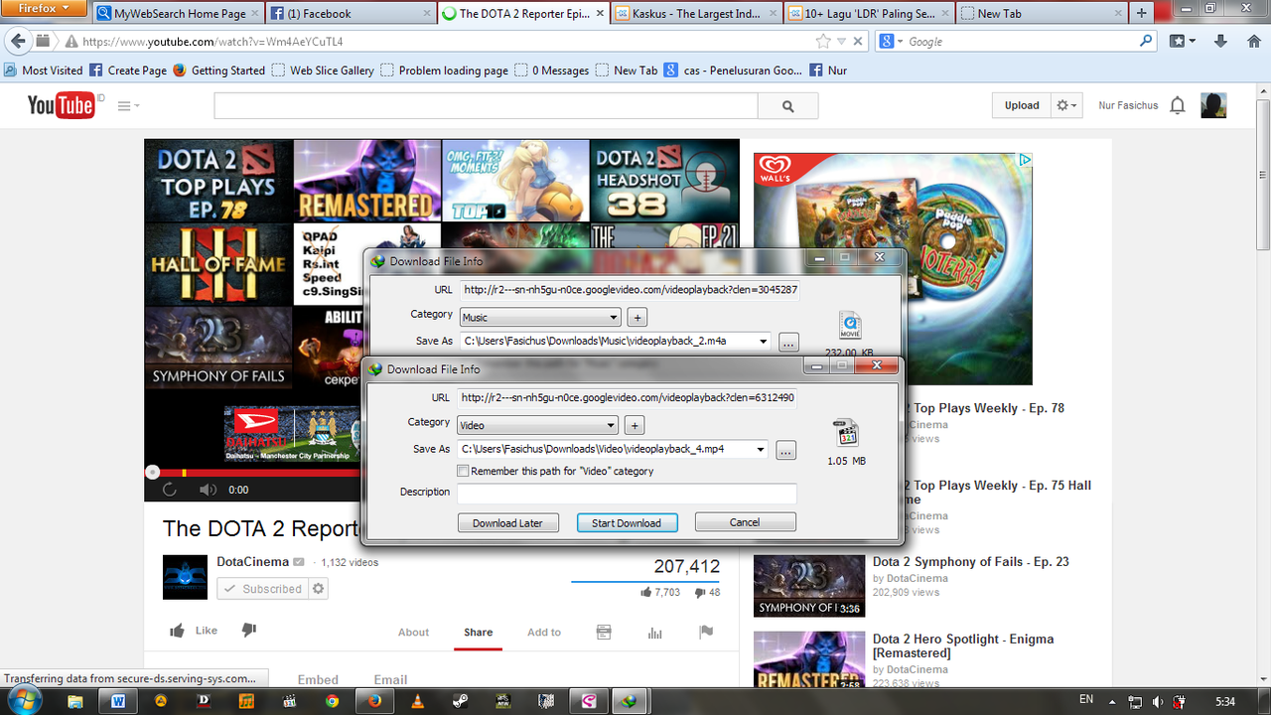Switch to the New Tab tab
Image resolution: width=1271 pixels, height=715 pixels.
click(1042, 14)
